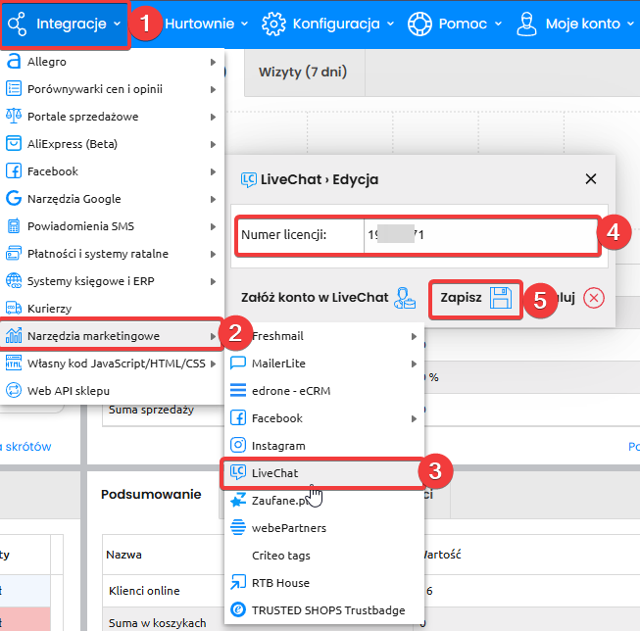Expand the Integracje dropdown menu
Viewport: 640px width, 631px height.
tap(65, 24)
